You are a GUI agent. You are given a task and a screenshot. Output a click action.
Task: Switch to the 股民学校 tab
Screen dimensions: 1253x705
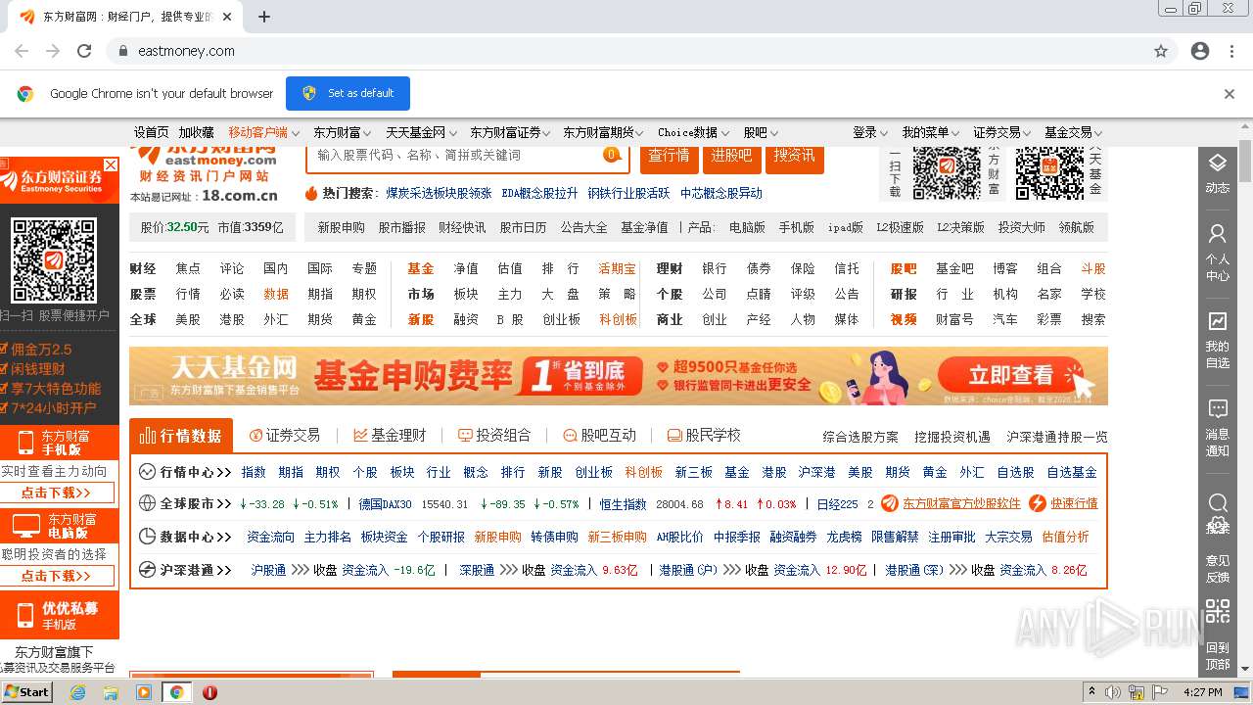click(x=704, y=435)
